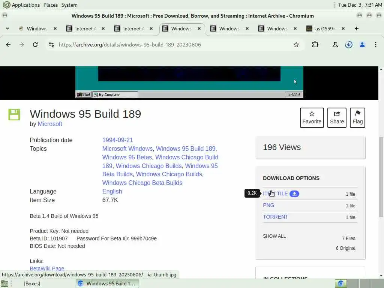Screen dimensions: 384x288
Task: Open the Chromium three-dot menu
Action: pos(375,45)
